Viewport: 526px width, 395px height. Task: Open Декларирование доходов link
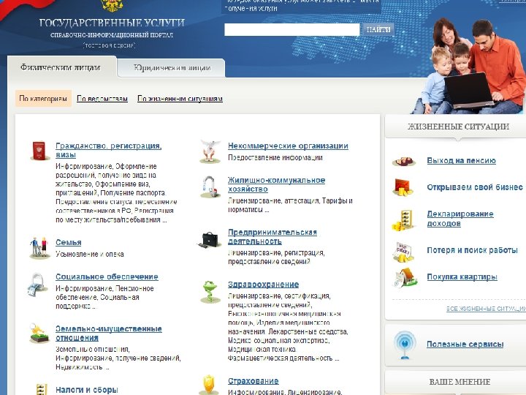460,219
